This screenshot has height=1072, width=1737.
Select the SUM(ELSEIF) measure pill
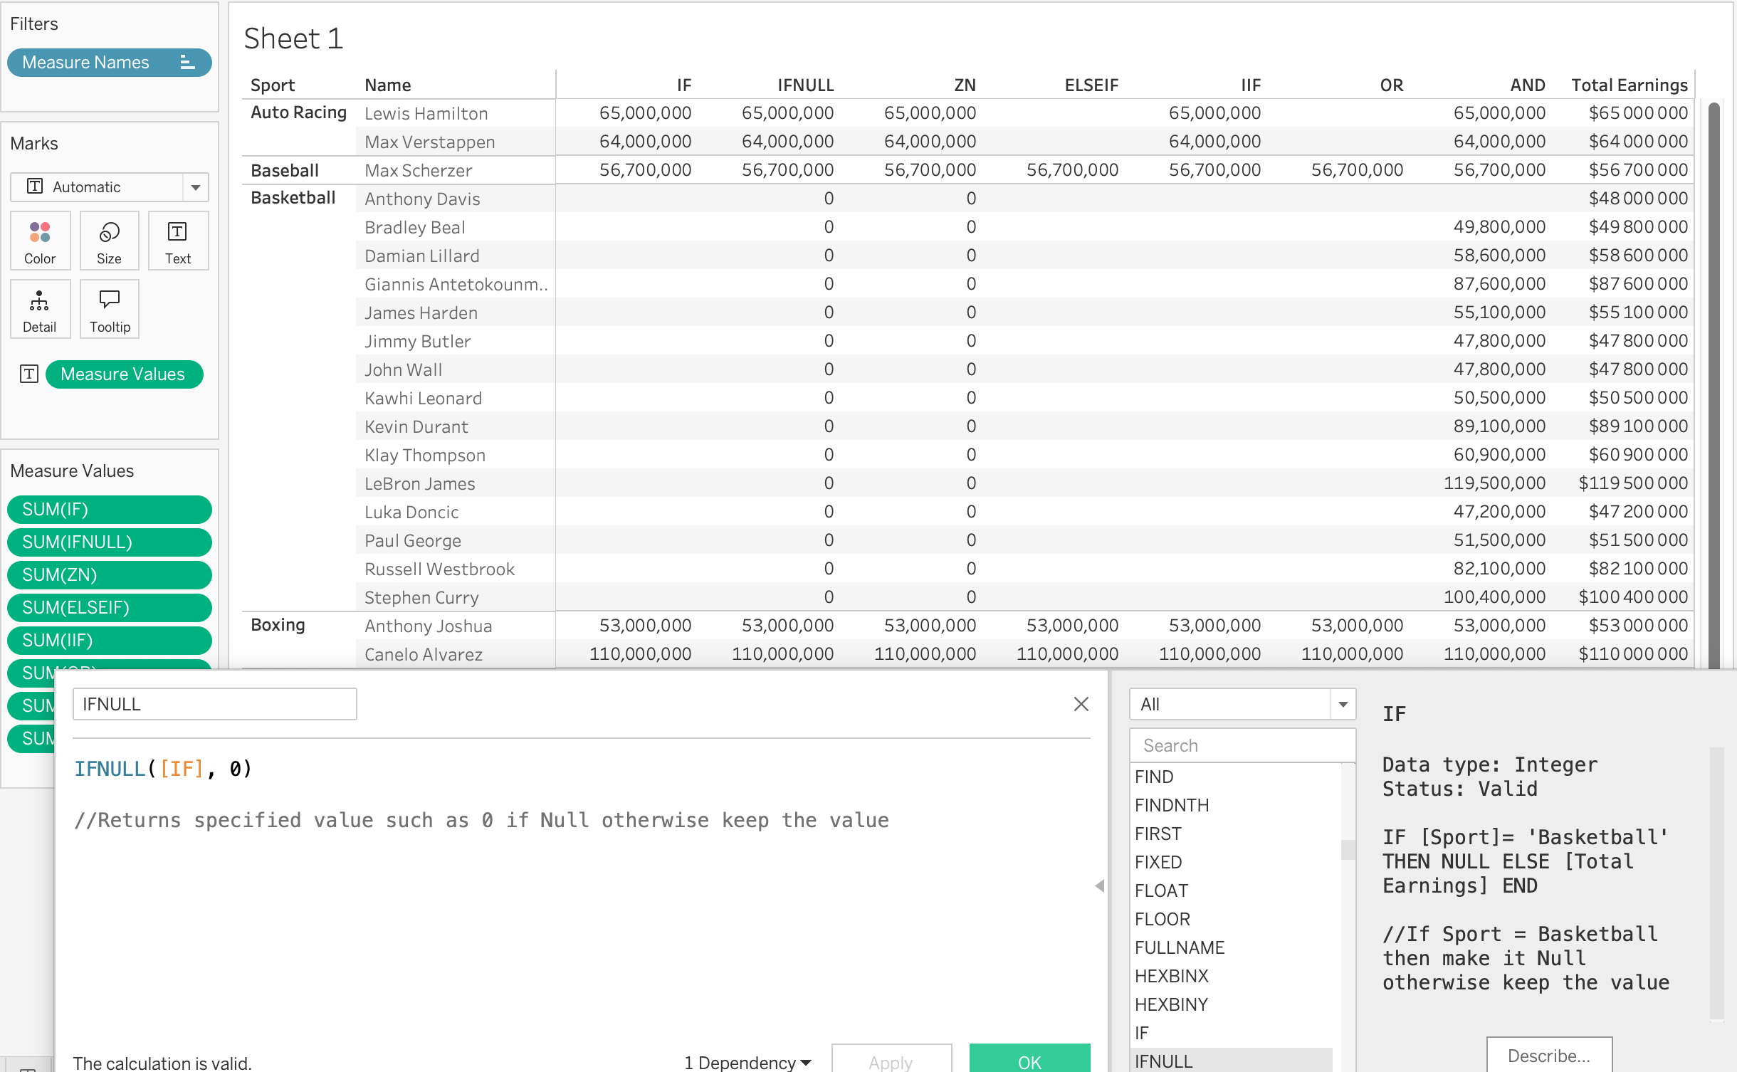[x=109, y=607]
